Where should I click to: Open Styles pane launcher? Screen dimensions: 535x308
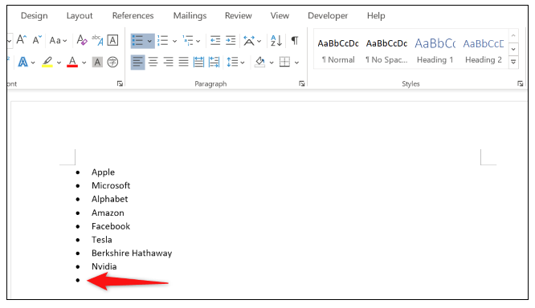pos(520,83)
